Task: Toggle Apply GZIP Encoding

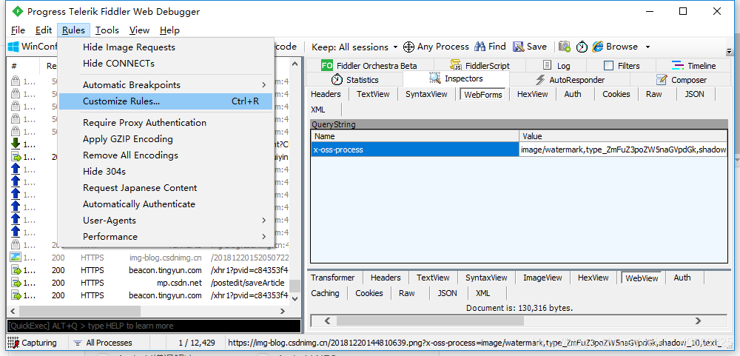Action: pyautogui.click(x=166, y=139)
